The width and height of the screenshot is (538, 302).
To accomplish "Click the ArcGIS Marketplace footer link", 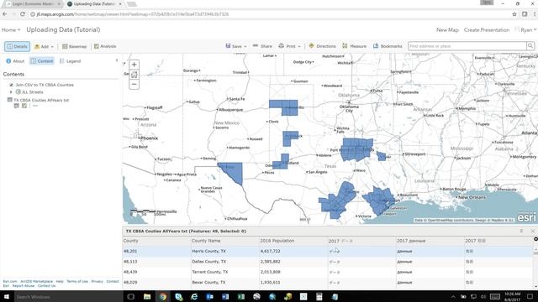I will [x=36, y=281].
